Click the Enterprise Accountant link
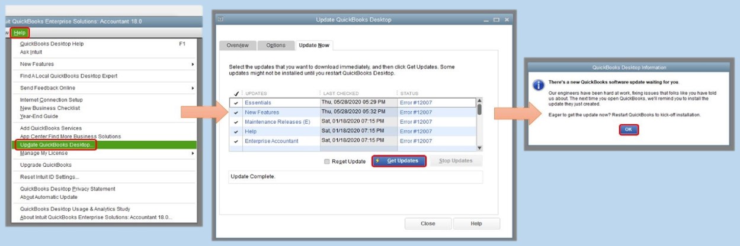 (271, 141)
